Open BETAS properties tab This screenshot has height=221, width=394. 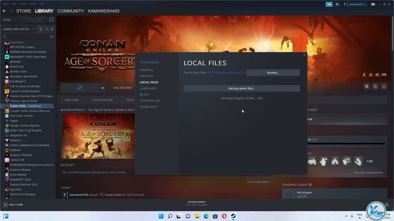point(144,95)
